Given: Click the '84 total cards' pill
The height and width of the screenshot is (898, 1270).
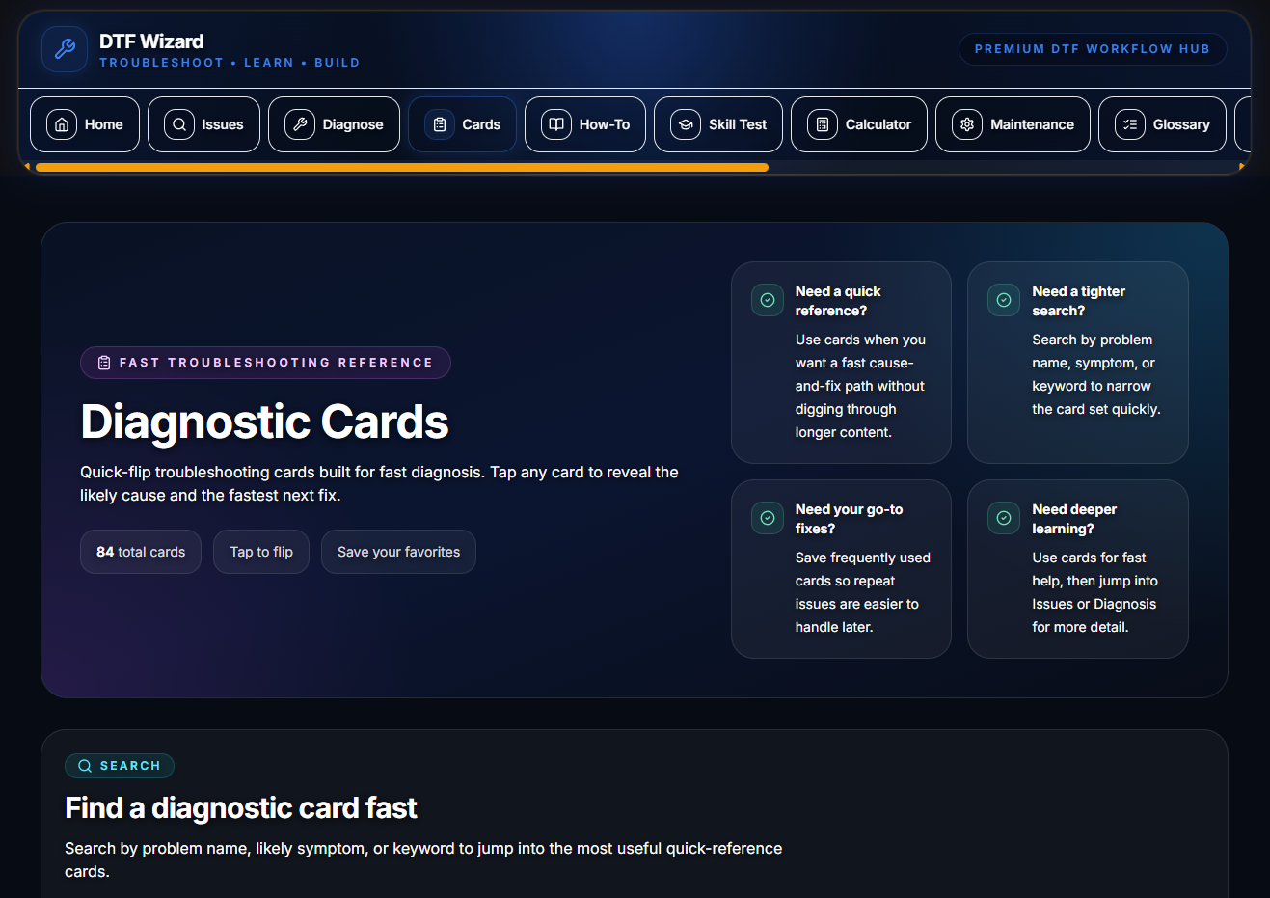Looking at the screenshot, I should [x=141, y=552].
